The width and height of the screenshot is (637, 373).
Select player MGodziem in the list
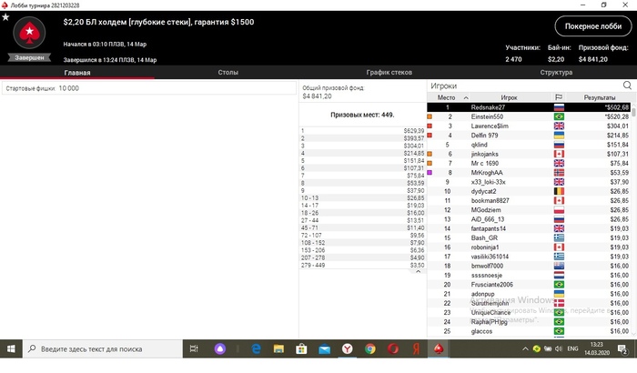(x=529, y=210)
